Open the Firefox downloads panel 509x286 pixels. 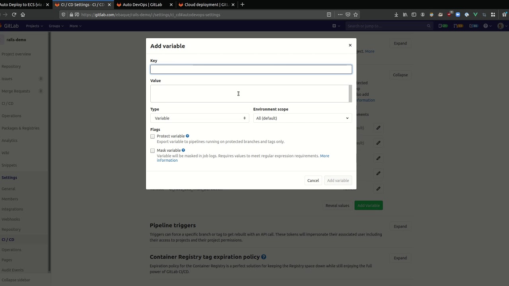(x=396, y=15)
